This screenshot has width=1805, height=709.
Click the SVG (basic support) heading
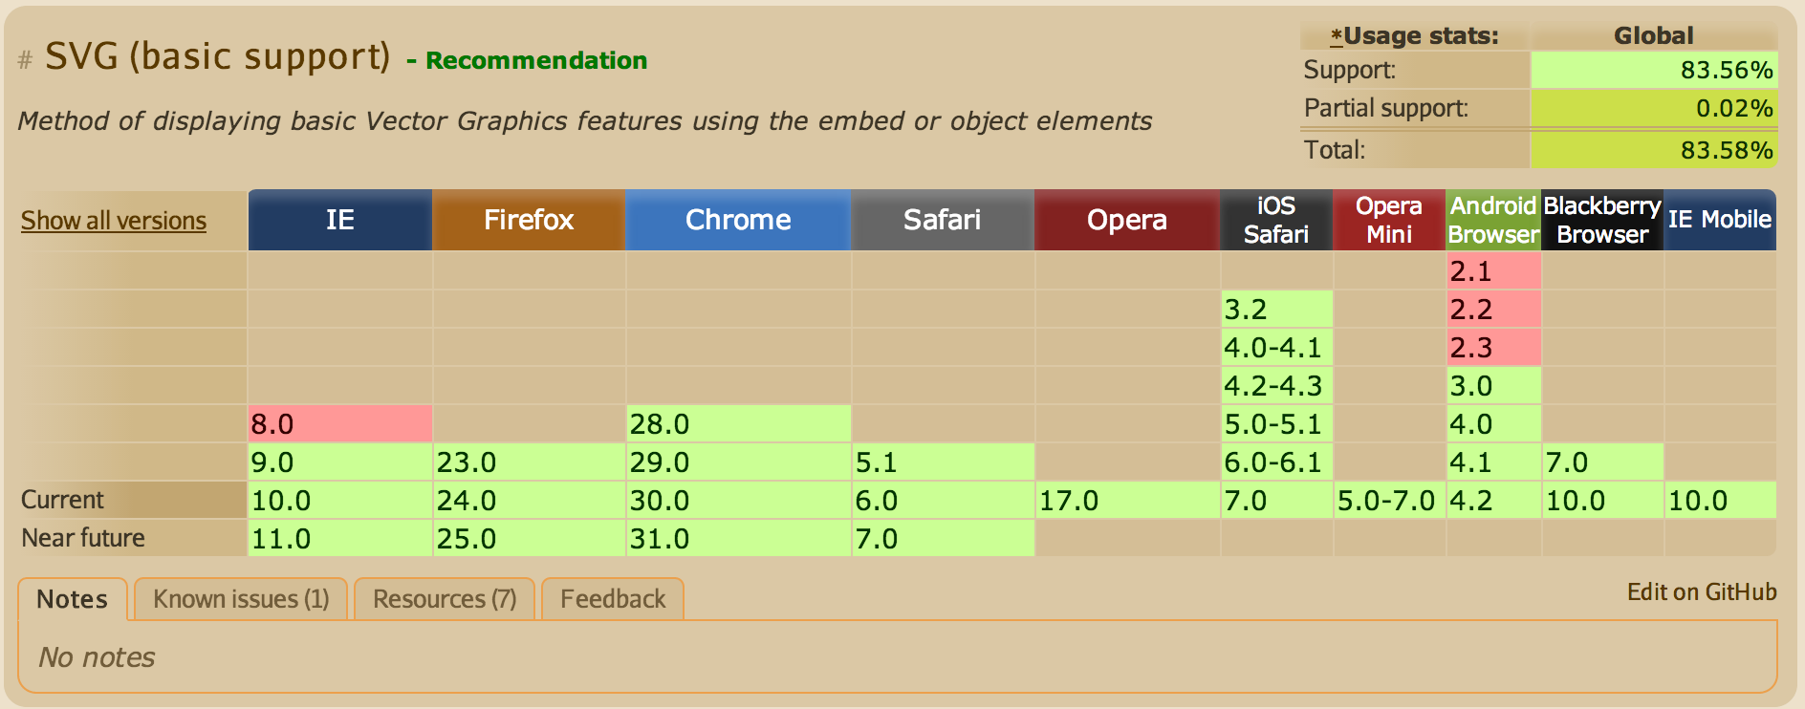(218, 56)
